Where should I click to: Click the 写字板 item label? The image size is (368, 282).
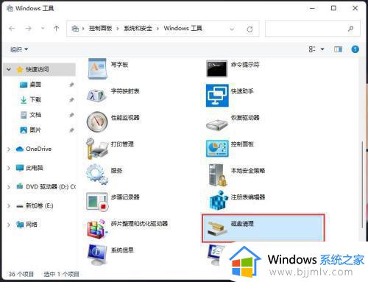(x=119, y=65)
